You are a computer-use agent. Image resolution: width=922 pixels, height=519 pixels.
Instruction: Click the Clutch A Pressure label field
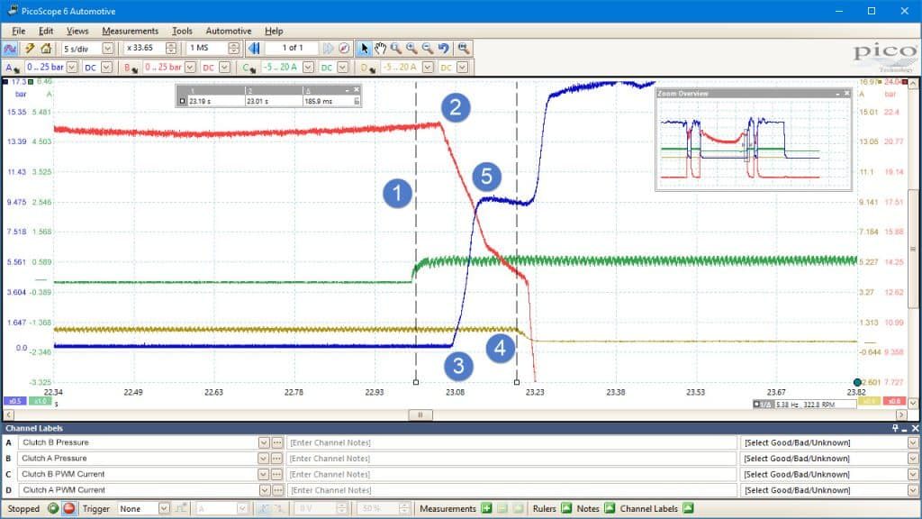coord(138,459)
